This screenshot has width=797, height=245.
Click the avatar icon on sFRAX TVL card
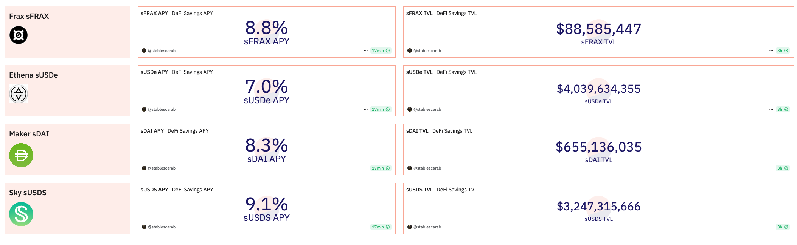coord(410,51)
